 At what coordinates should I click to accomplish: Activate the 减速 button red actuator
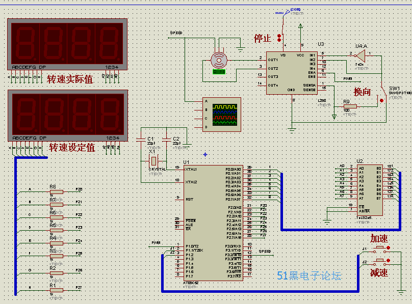[x=389, y=260]
